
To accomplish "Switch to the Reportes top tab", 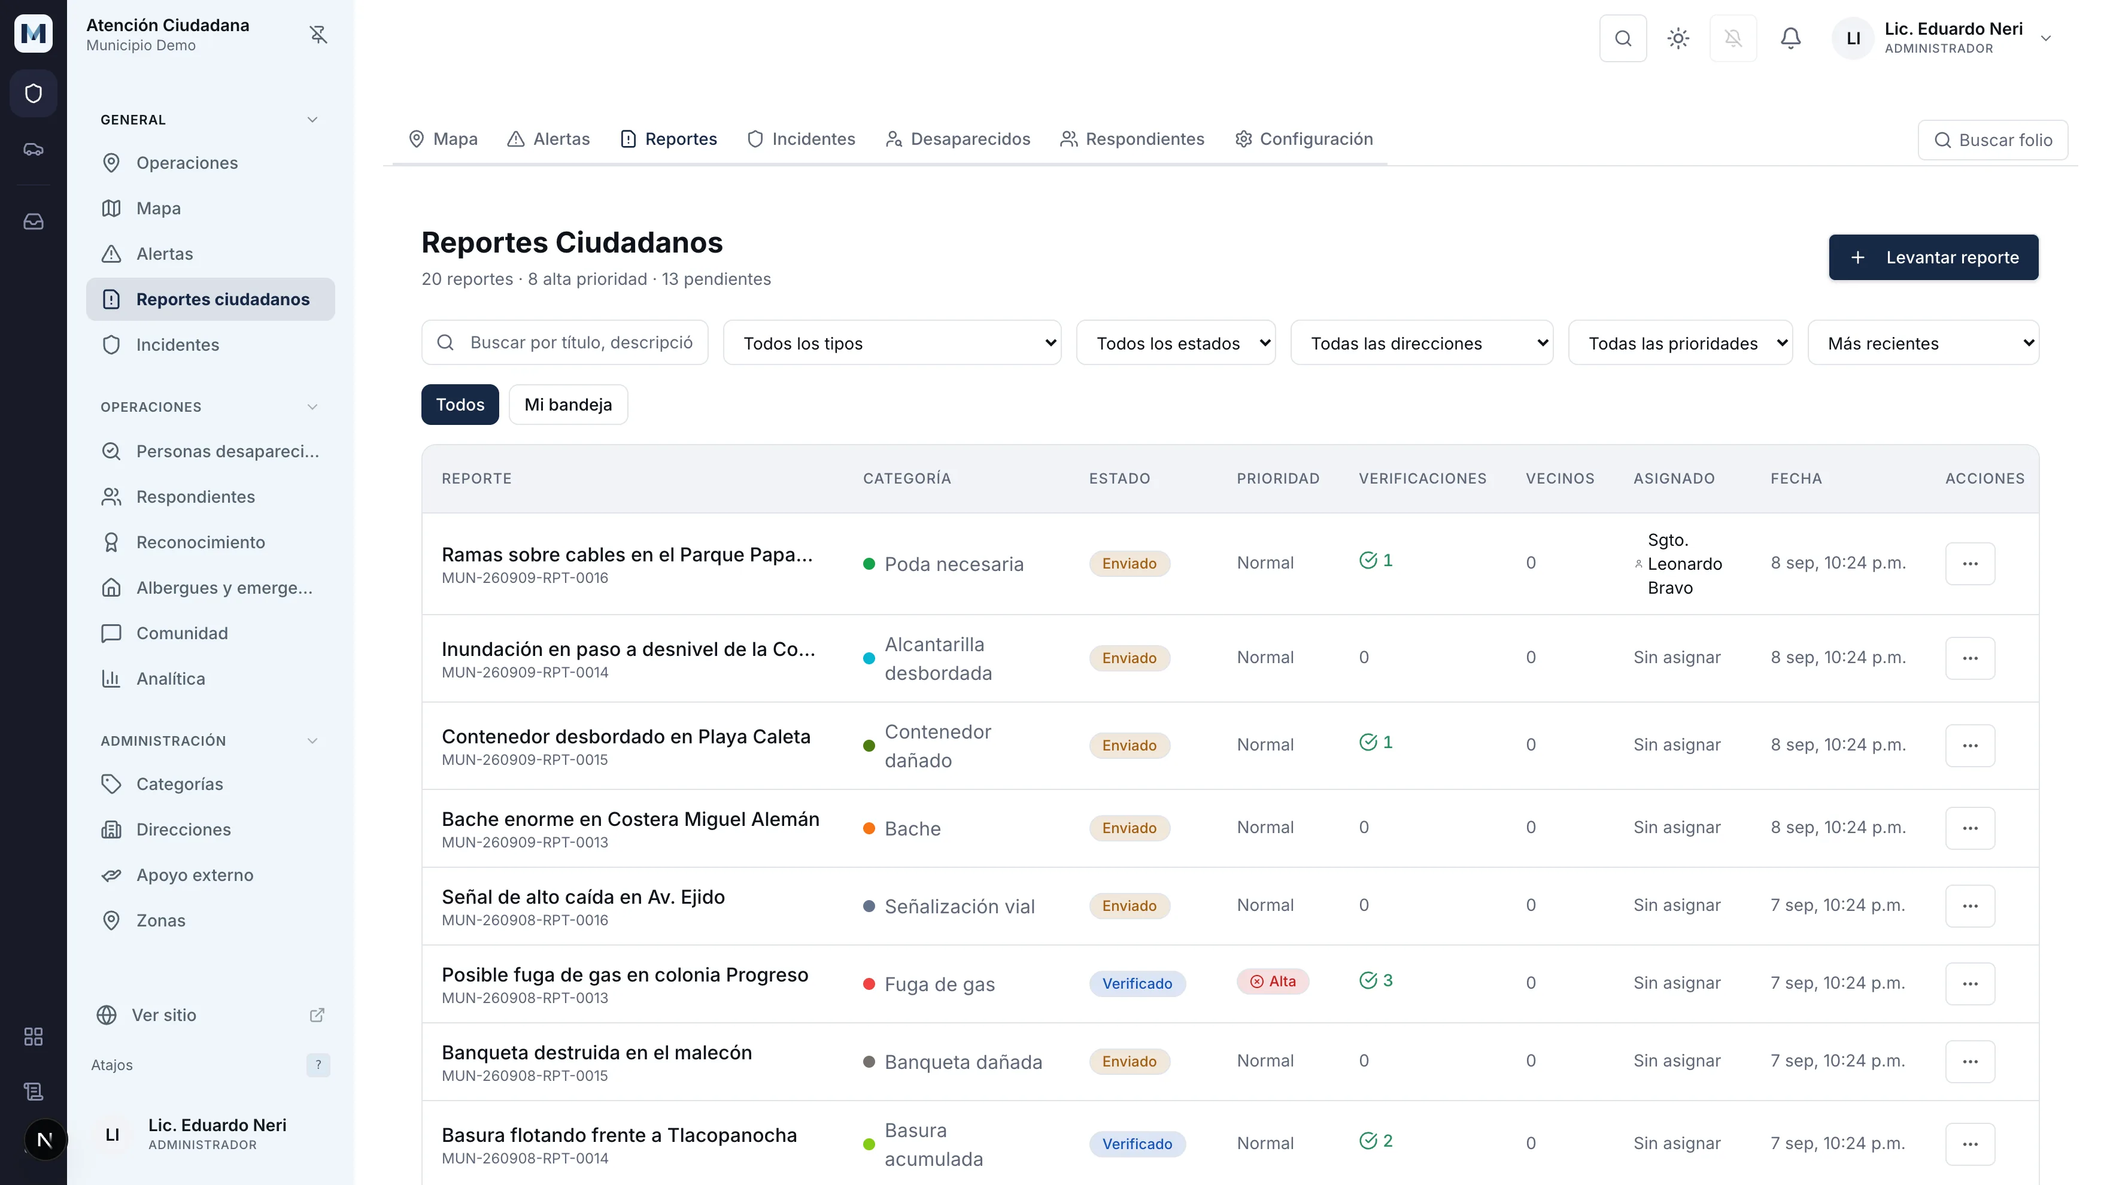I will tap(668, 139).
